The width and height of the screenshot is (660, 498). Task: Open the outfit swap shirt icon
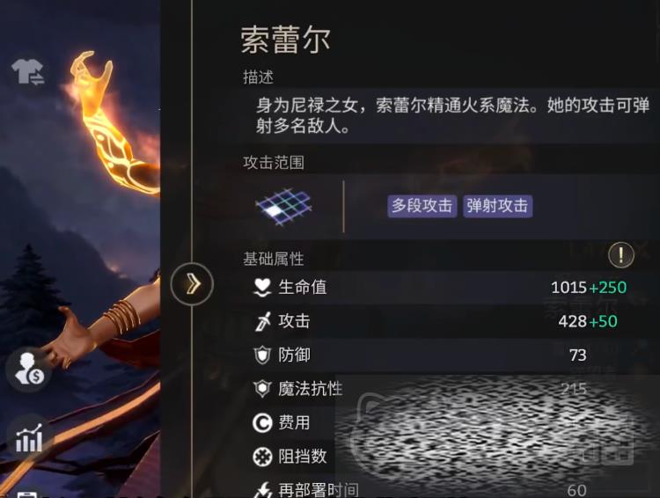[x=28, y=71]
